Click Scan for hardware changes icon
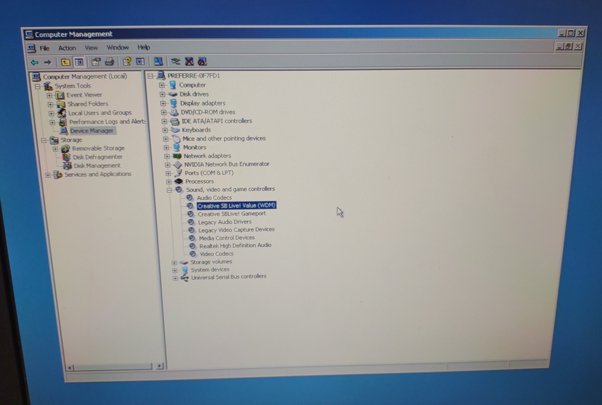This screenshot has width=602, height=405. pos(158,62)
